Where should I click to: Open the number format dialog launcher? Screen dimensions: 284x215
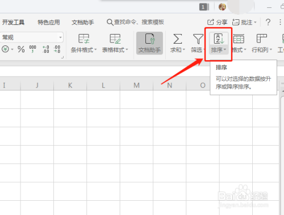point(62,57)
